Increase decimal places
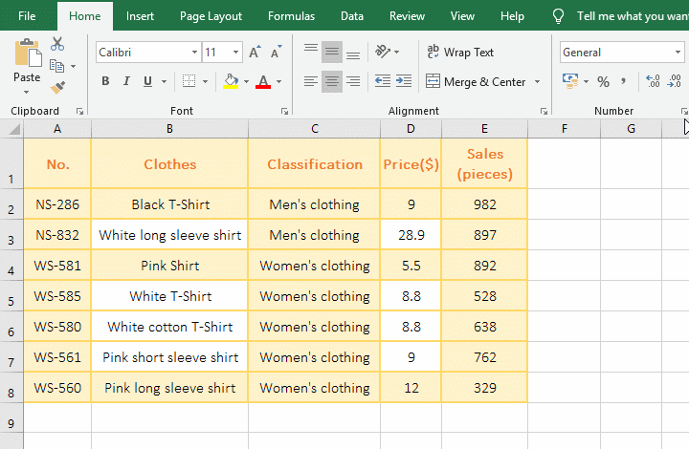The height and width of the screenshot is (449, 689). (653, 81)
